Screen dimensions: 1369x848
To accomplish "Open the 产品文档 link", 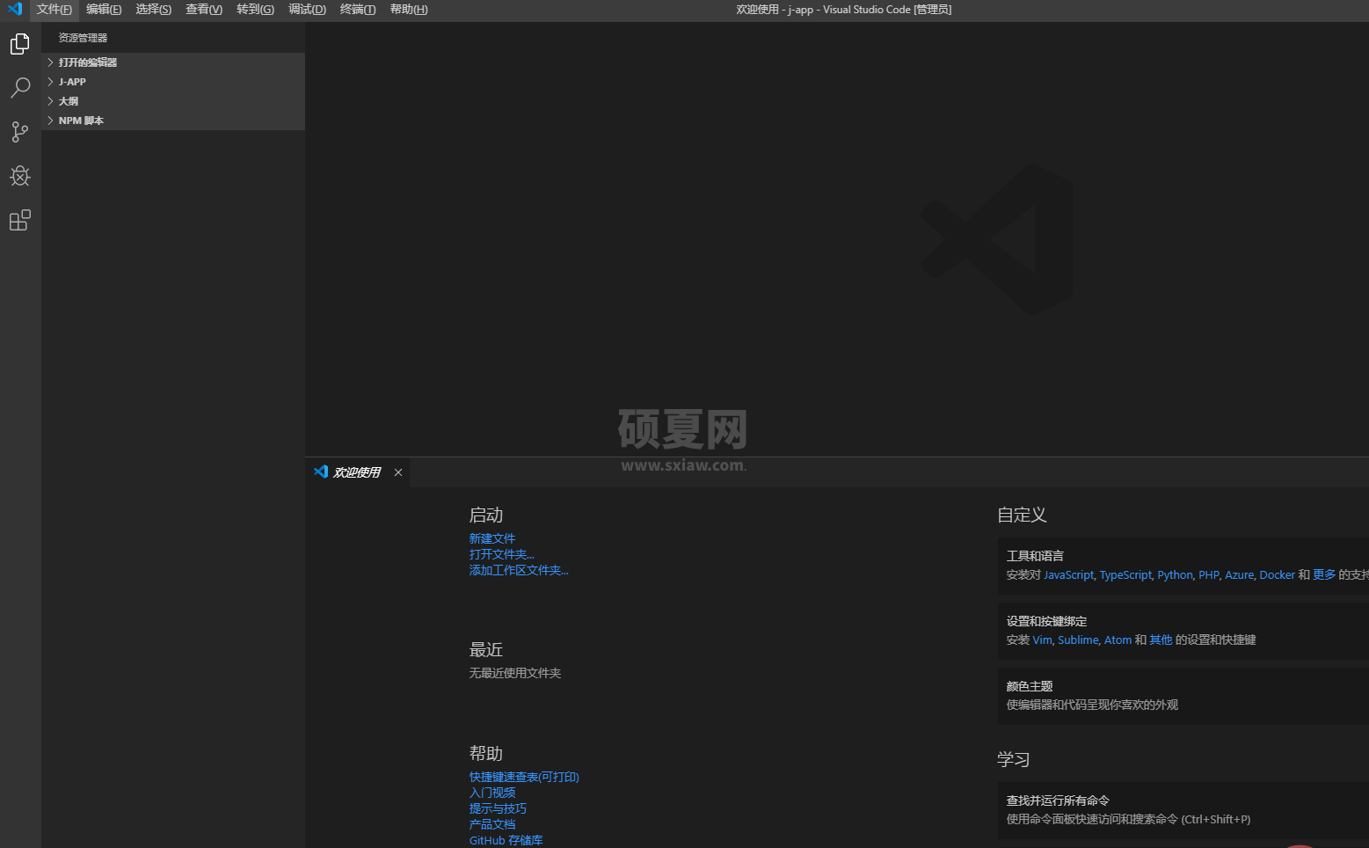I will tap(492, 824).
